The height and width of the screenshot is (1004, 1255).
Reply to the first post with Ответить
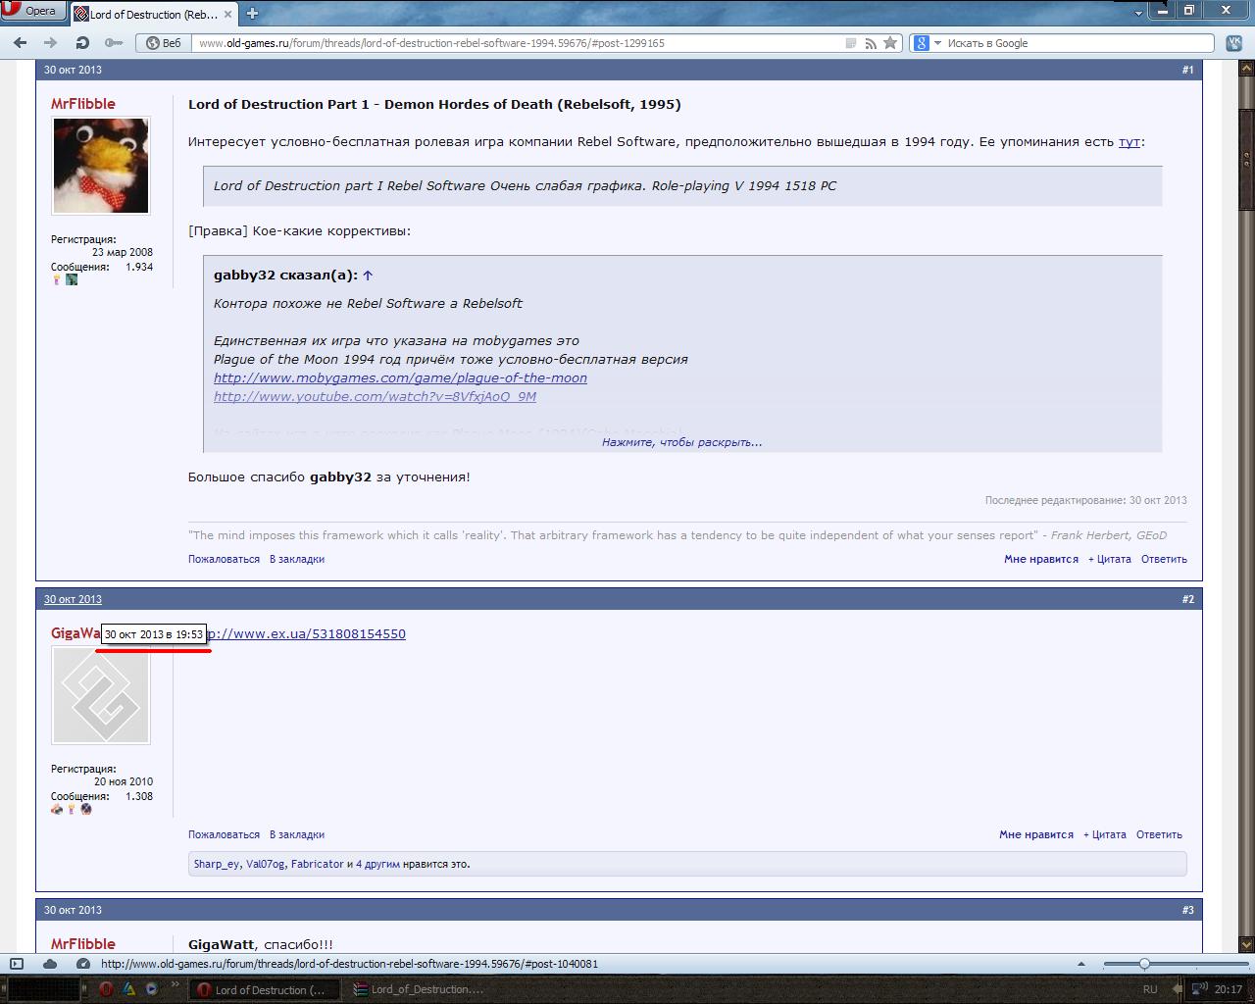(1164, 559)
